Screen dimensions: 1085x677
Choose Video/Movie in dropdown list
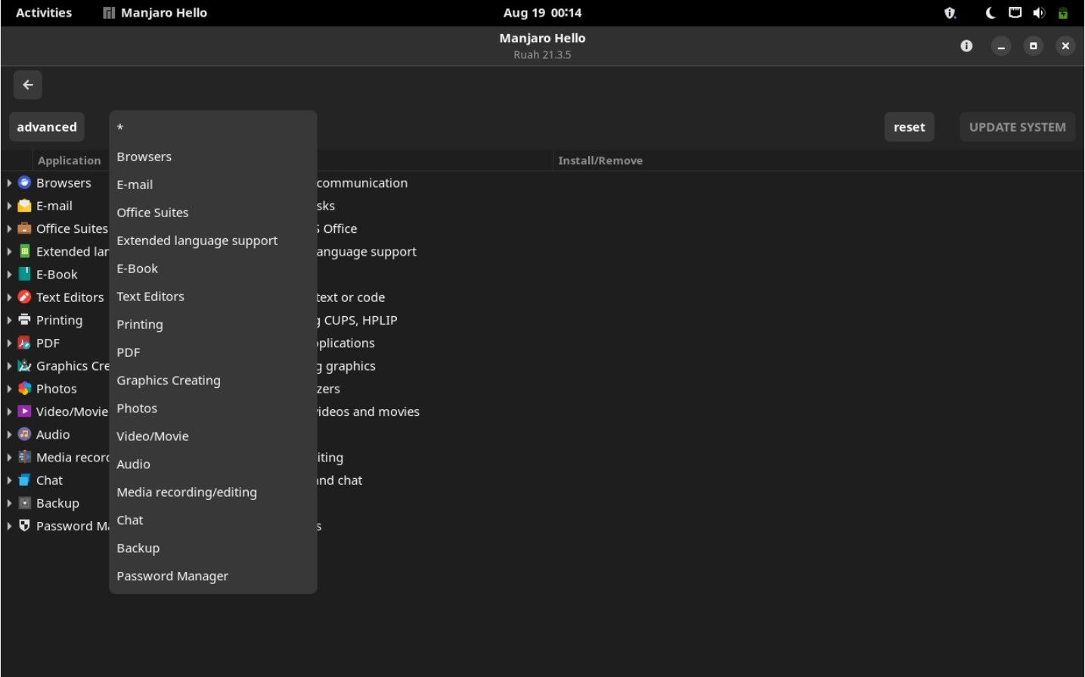coord(213,436)
